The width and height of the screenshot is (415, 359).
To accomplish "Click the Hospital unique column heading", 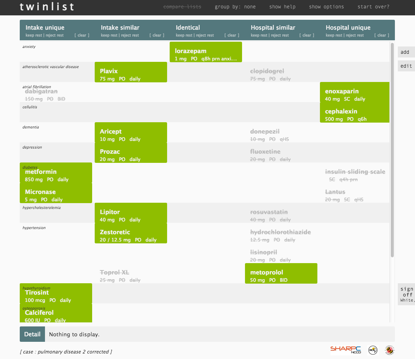I will (348, 27).
